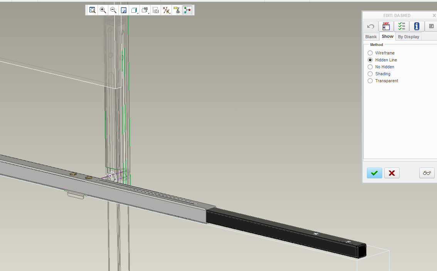Open the green checklist icon
Screen dimensions: 437x271
coord(401,26)
